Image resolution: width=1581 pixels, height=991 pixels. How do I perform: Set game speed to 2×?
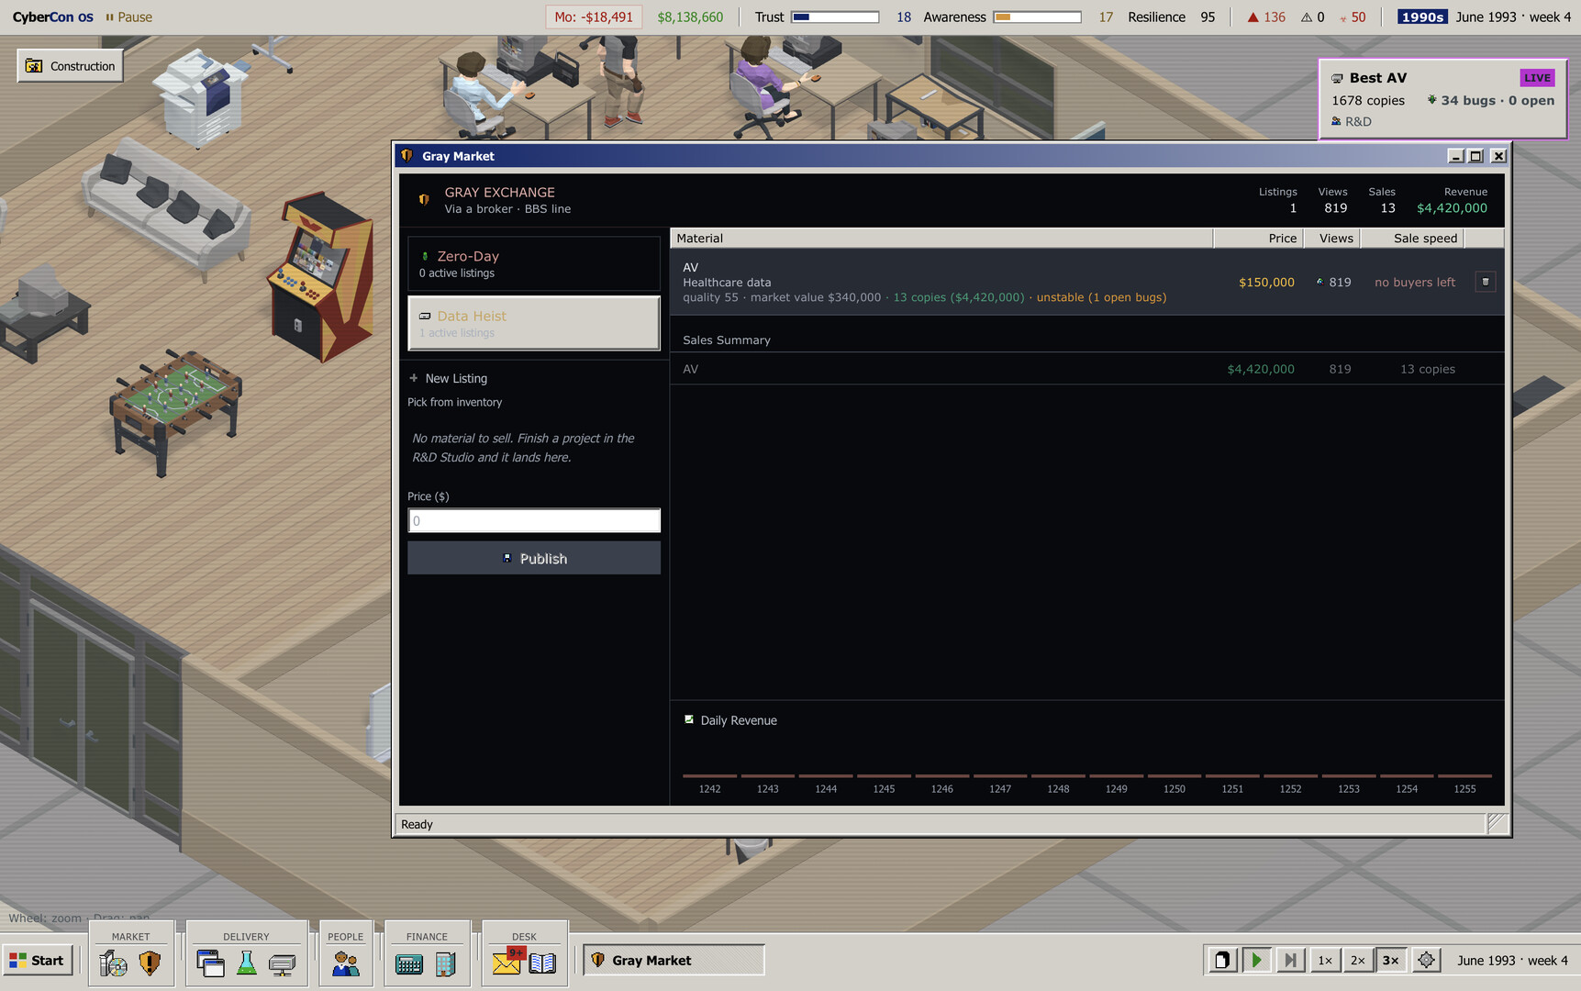click(1357, 960)
